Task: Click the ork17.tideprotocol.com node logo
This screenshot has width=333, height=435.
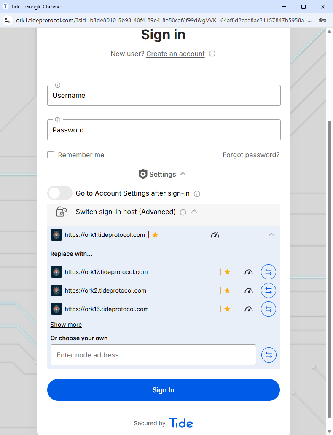Action: tap(56, 272)
